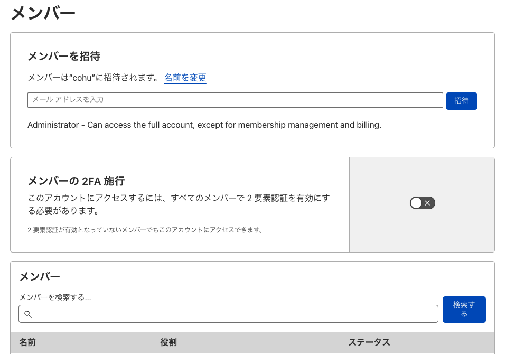Click the 名前を変更 link
Image resolution: width=506 pixels, height=354 pixels.
coord(185,78)
